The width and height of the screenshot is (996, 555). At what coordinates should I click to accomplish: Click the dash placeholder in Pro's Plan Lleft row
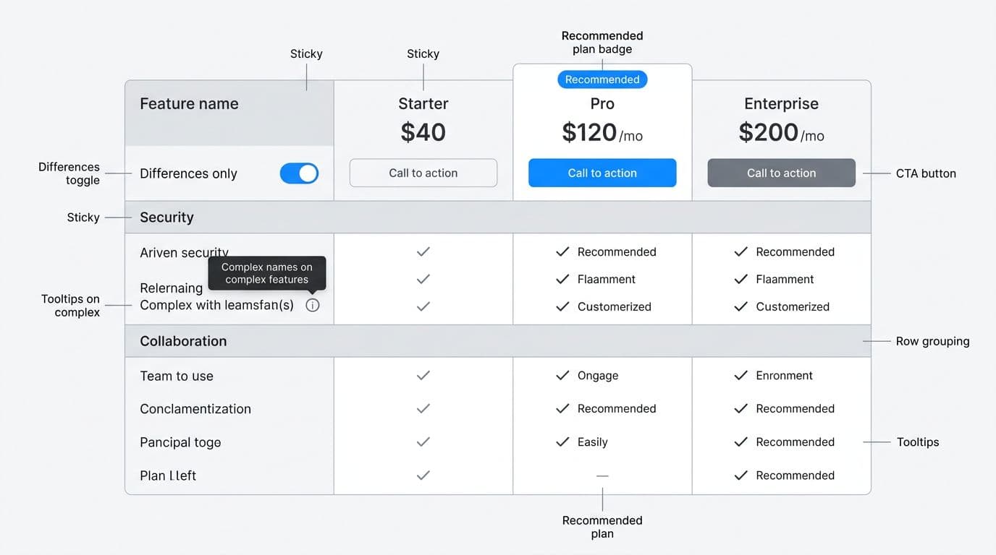pos(602,476)
